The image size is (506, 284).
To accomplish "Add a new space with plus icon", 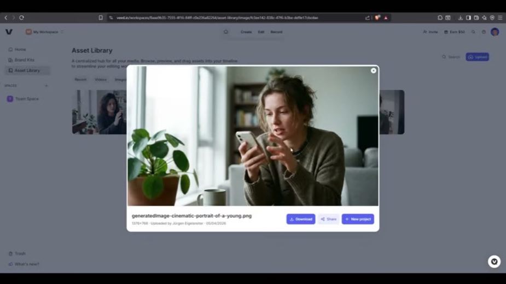I will pyautogui.click(x=46, y=86).
